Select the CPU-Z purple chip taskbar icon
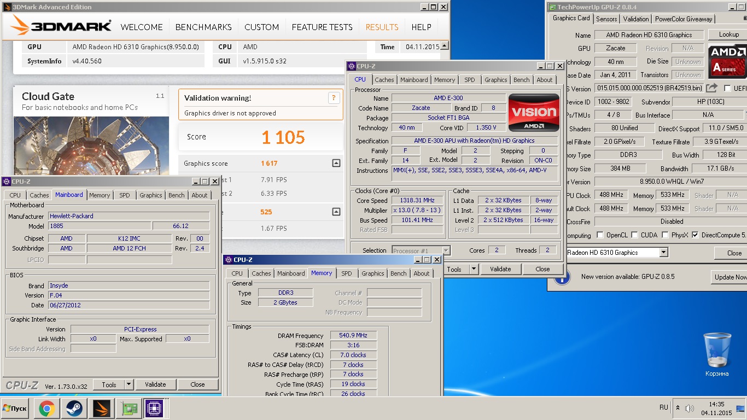 (x=154, y=409)
